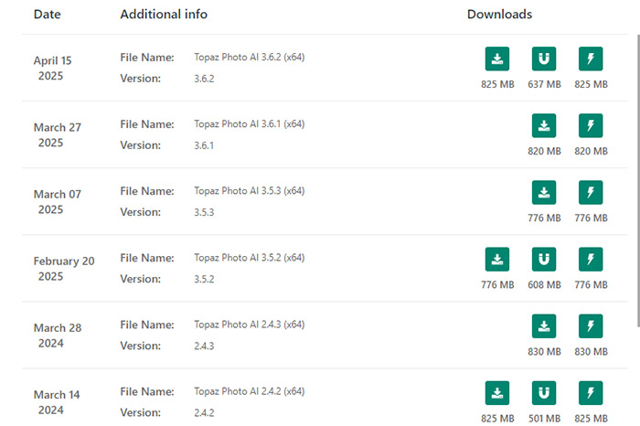Click the lightning download icon for version 3.5.3
This screenshot has width=640, height=426.
coord(591,193)
